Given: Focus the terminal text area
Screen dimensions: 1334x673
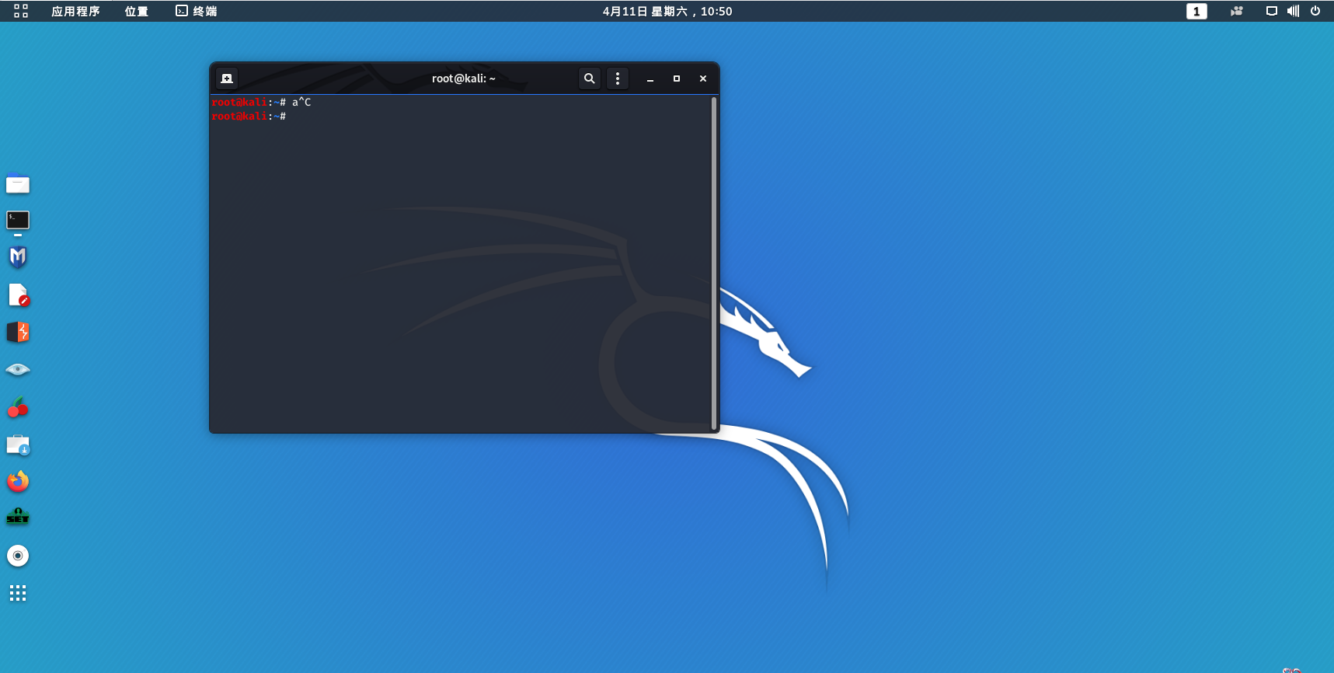Looking at the screenshot, I should click(x=461, y=263).
